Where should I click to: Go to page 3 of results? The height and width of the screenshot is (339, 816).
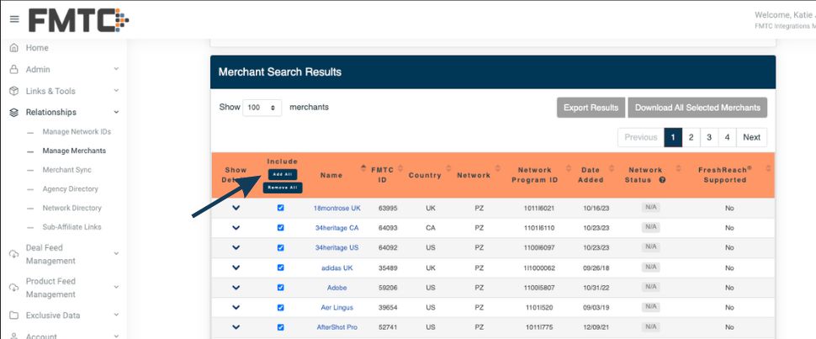click(x=709, y=137)
